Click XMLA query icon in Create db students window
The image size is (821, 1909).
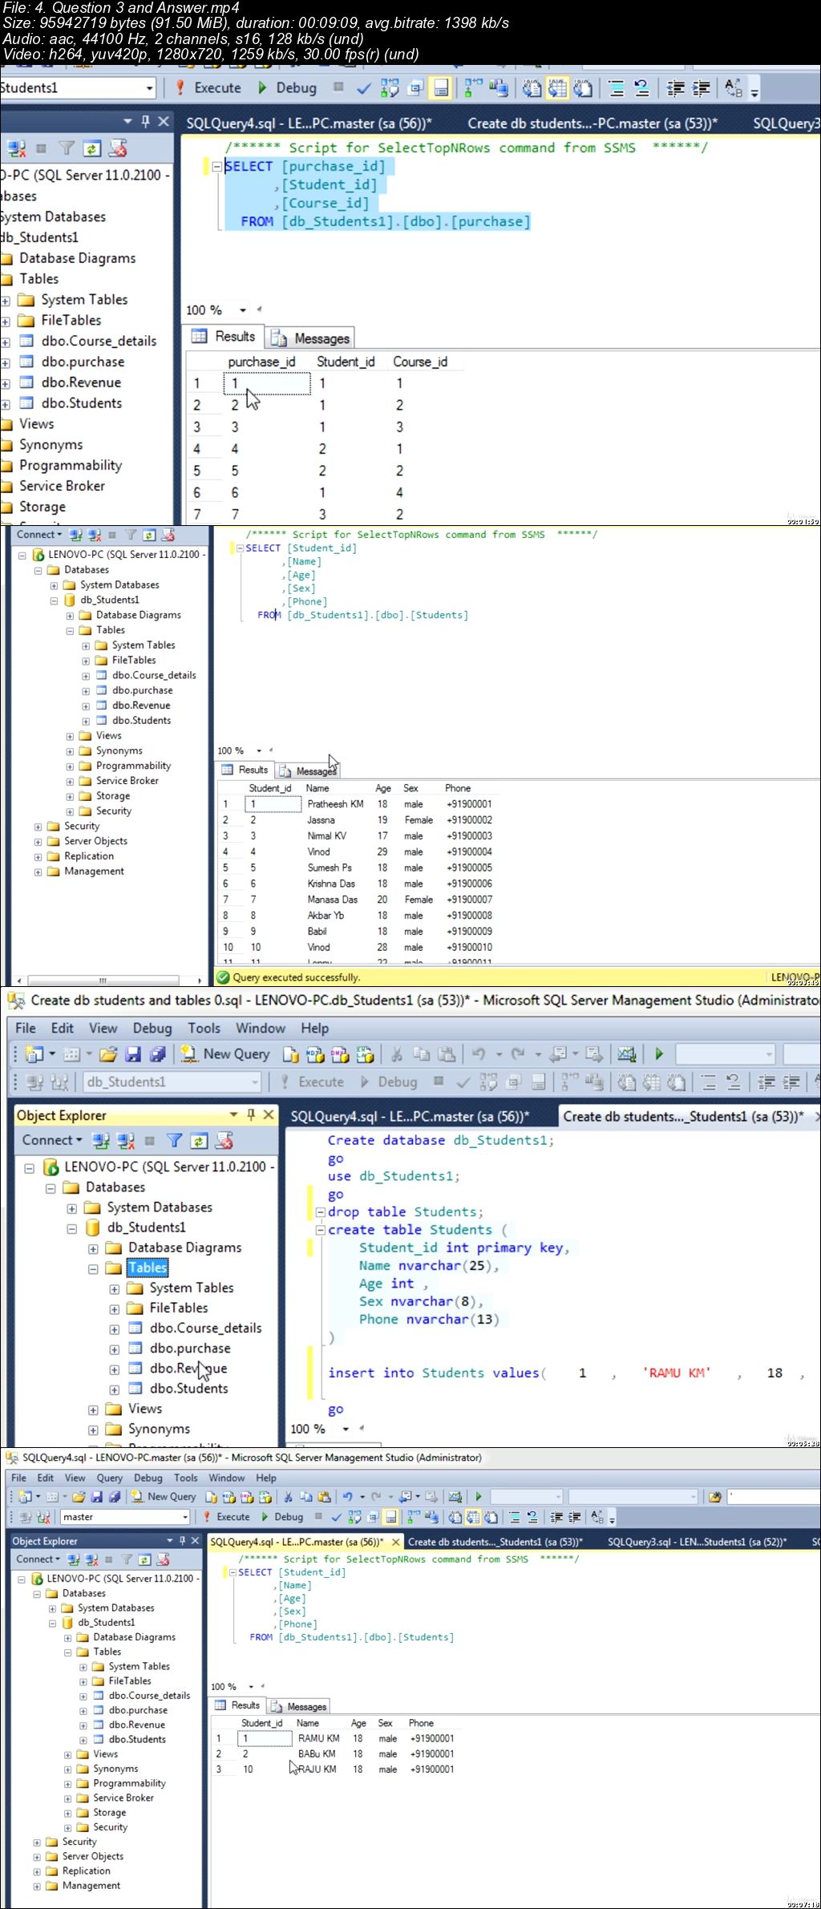[x=365, y=1054]
